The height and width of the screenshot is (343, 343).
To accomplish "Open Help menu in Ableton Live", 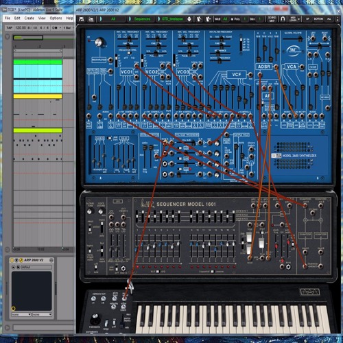I will click(x=69, y=18).
